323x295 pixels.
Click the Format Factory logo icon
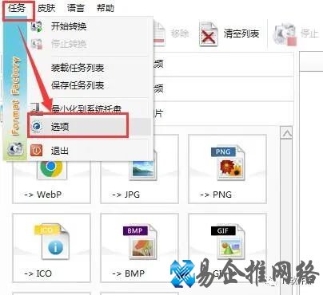tap(15, 149)
